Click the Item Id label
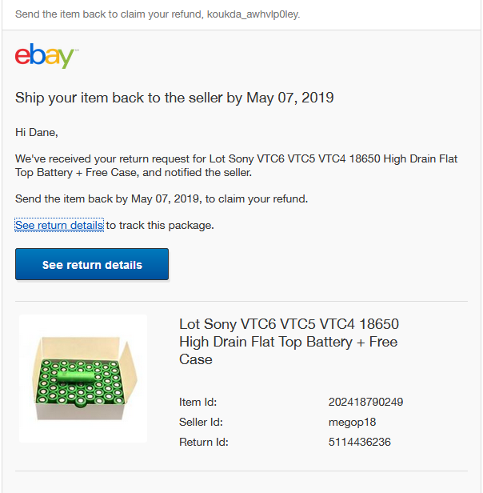The image size is (483, 493). [198, 402]
